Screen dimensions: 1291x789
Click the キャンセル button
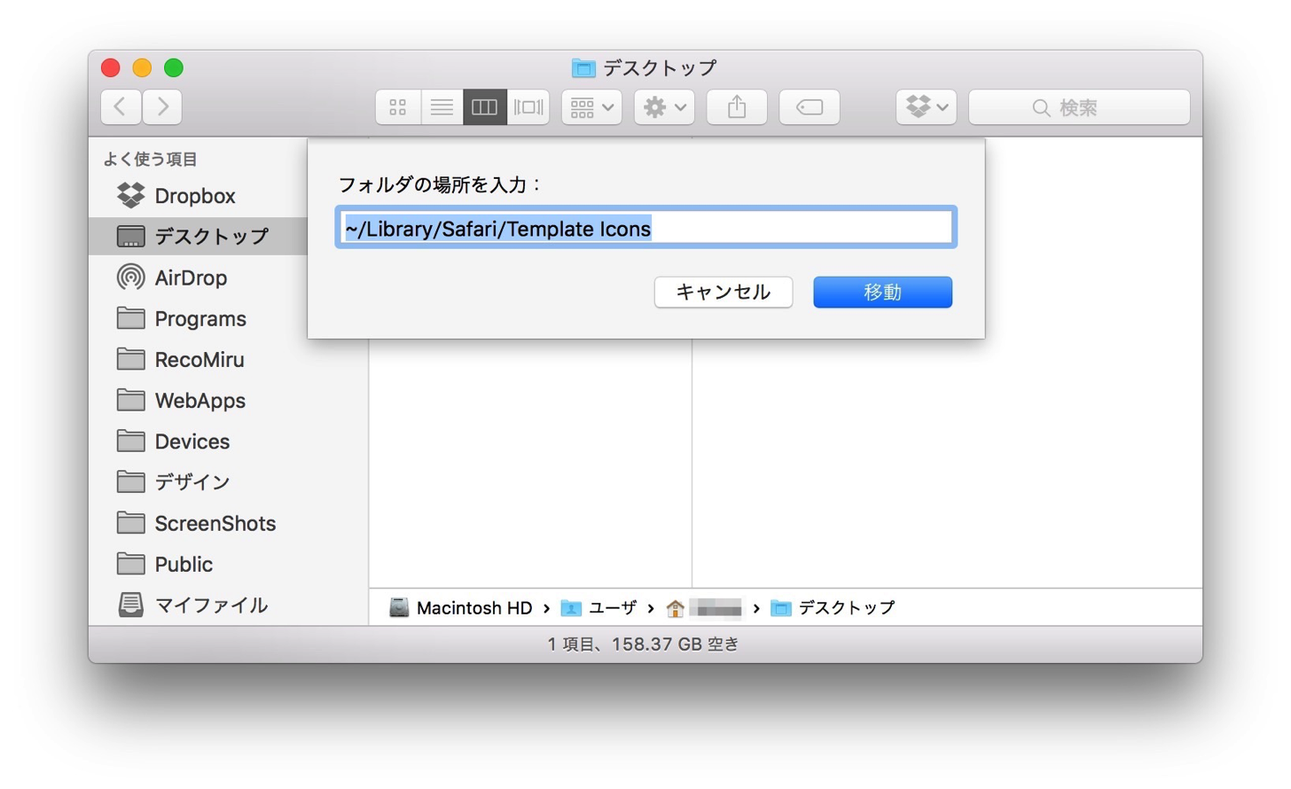[724, 292]
